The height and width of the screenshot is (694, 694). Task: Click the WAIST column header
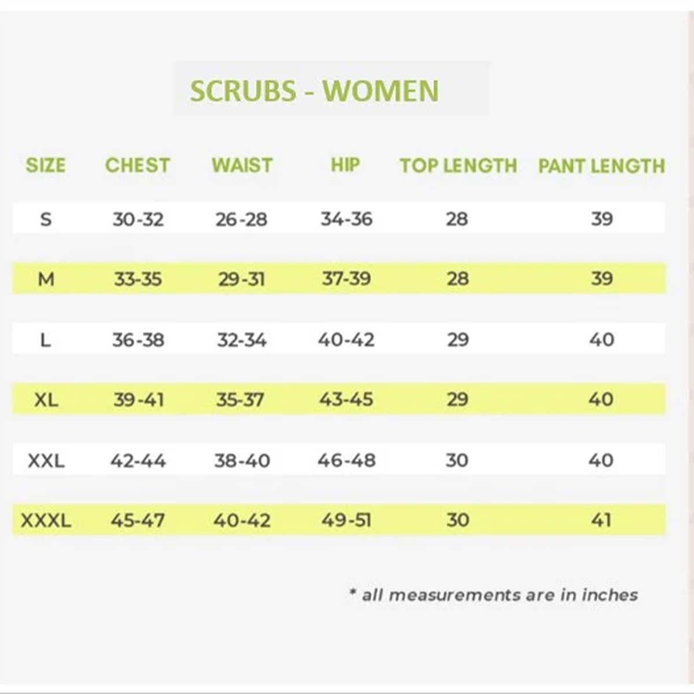(242, 165)
